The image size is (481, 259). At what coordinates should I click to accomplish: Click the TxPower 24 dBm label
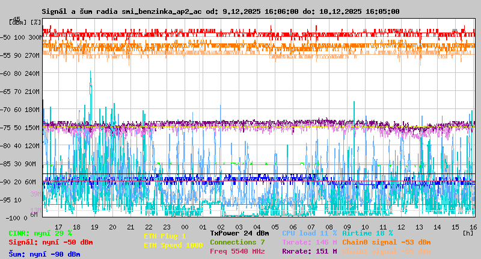coord(239,233)
